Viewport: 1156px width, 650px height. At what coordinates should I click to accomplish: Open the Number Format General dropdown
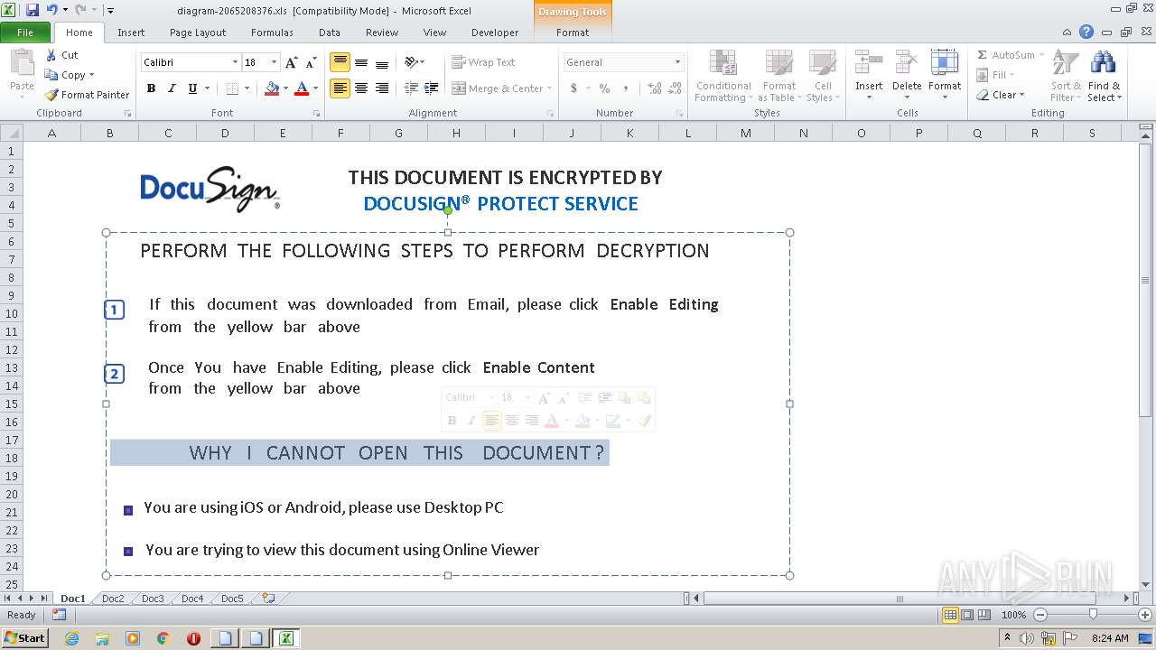(677, 62)
